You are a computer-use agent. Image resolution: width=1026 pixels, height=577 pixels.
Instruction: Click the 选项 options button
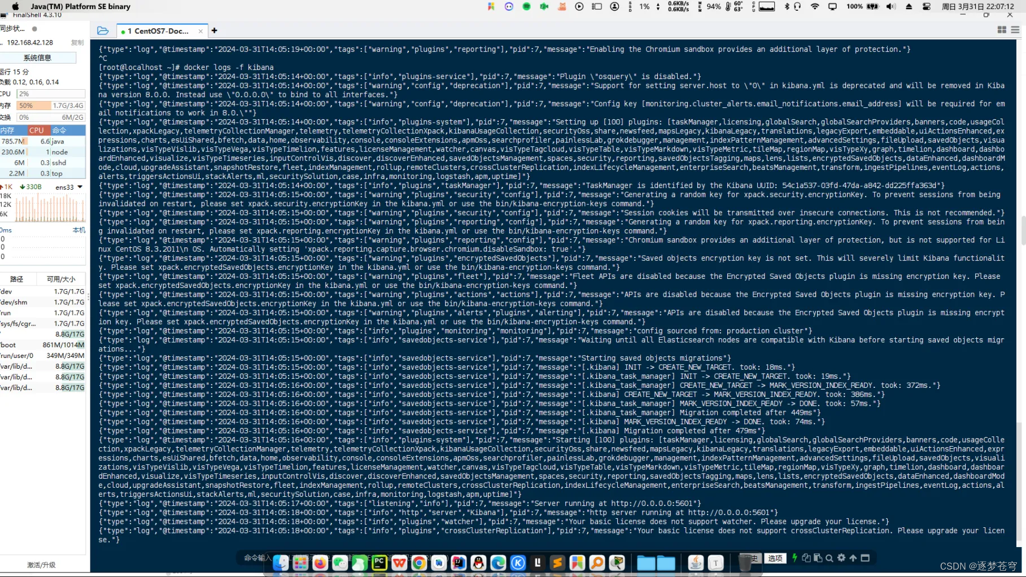775,558
